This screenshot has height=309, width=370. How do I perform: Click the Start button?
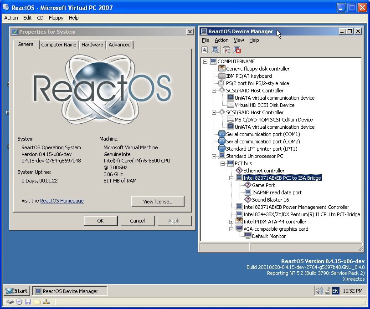click(16, 291)
